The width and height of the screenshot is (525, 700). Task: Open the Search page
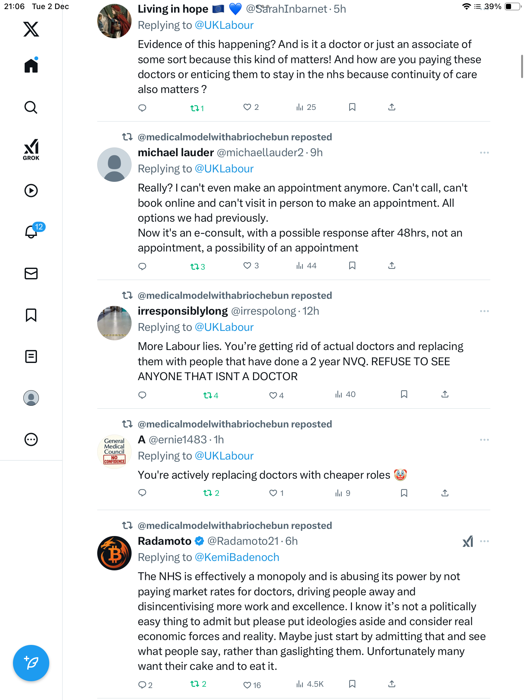pyautogui.click(x=31, y=107)
